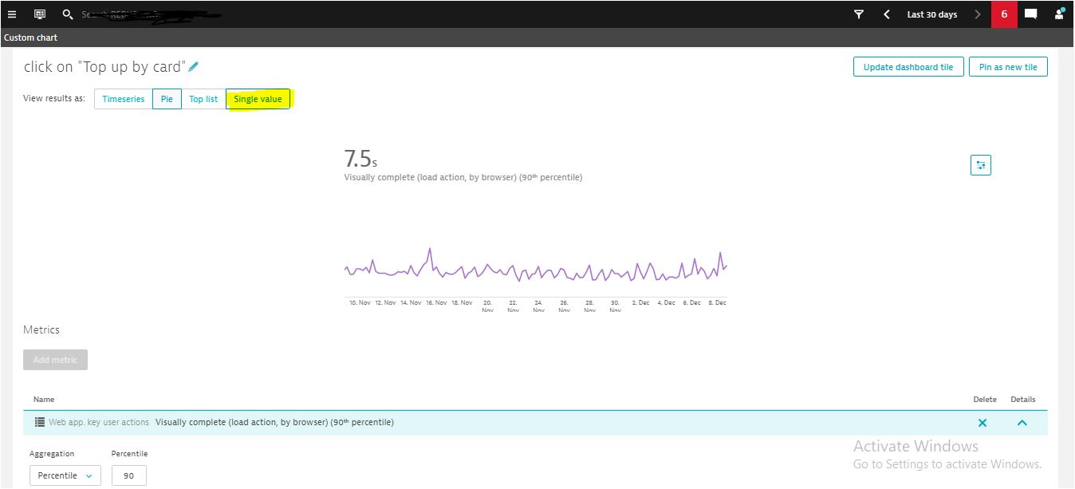Switch view to Pie
This screenshot has height=489, width=1075.
point(167,99)
